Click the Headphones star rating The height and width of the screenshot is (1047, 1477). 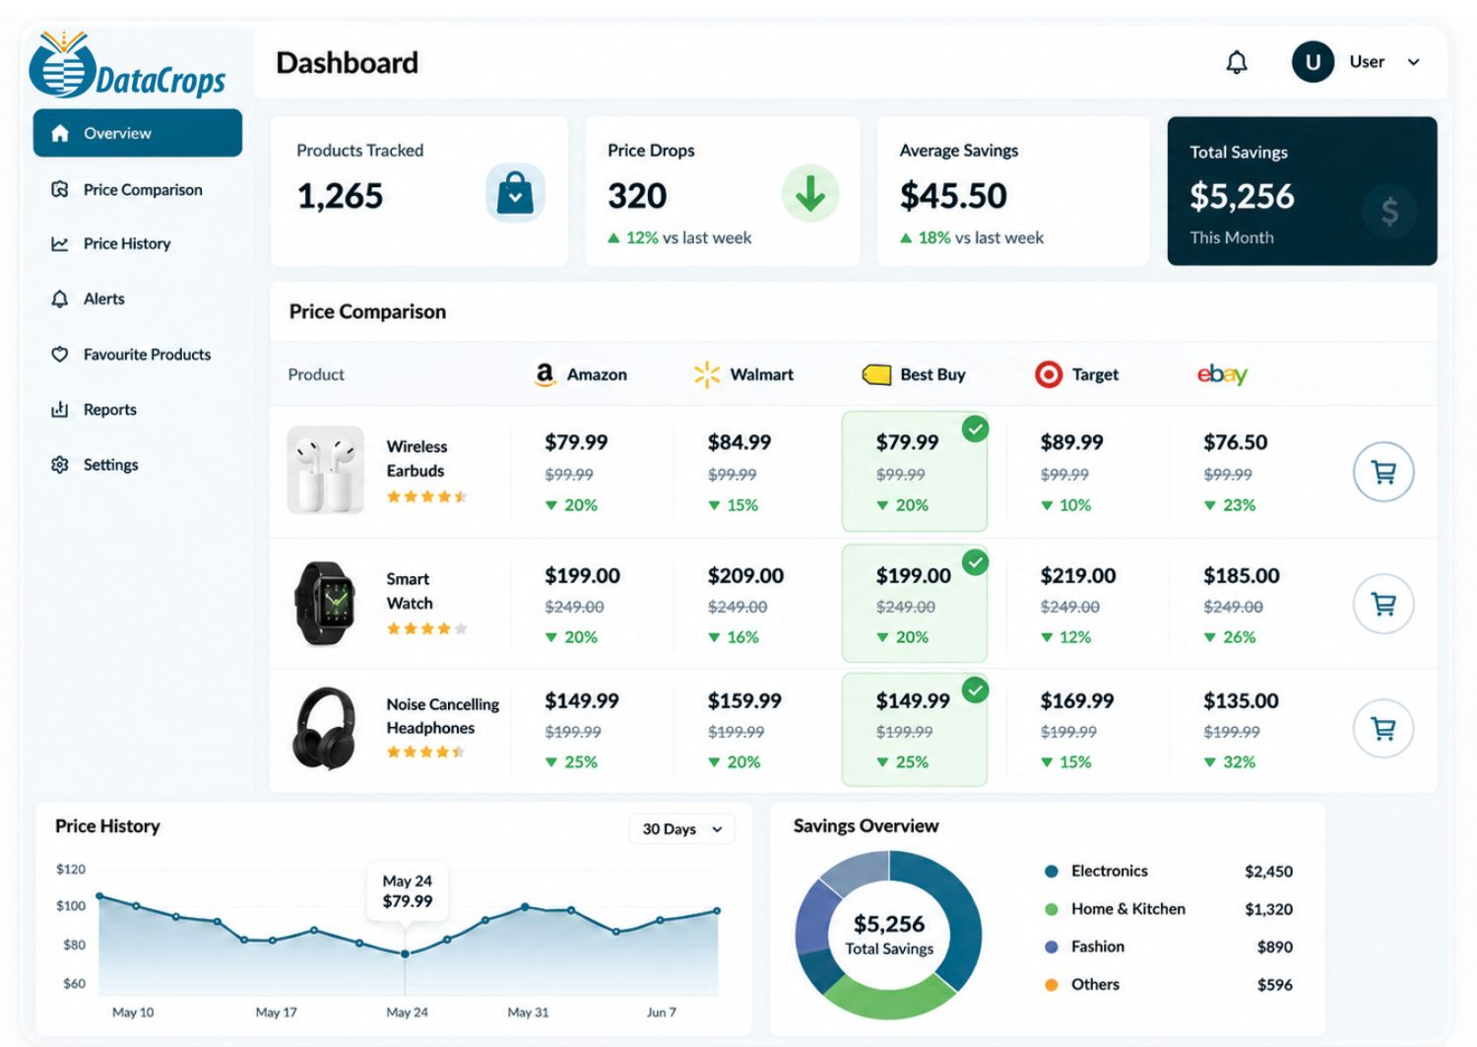(425, 753)
